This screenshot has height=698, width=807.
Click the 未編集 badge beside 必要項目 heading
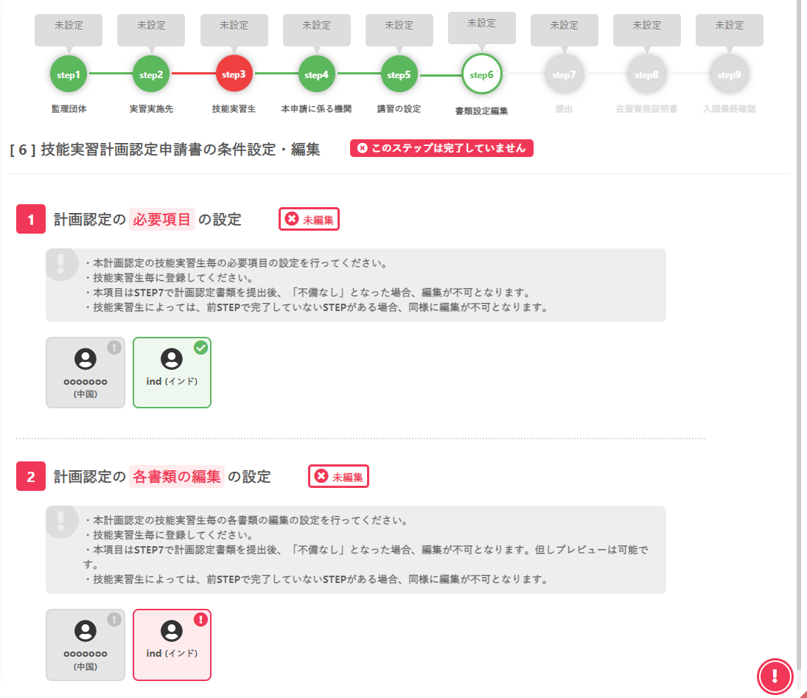coord(309,219)
